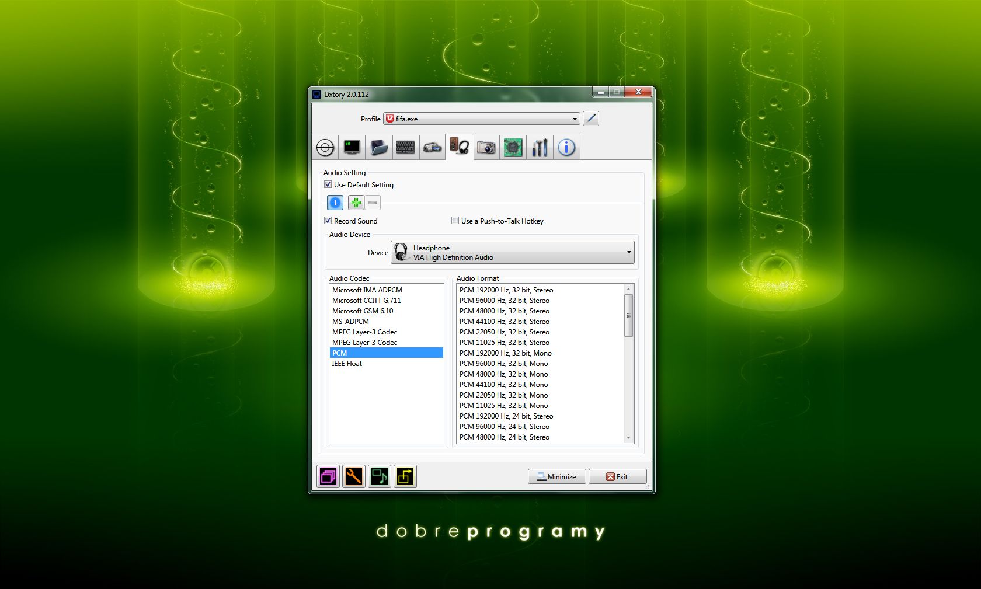Viewport: 981px width, 589px height.
Task: Choose PCM 192000 Hz, 32 bit, Mono
Action: (x=541, y=353)
